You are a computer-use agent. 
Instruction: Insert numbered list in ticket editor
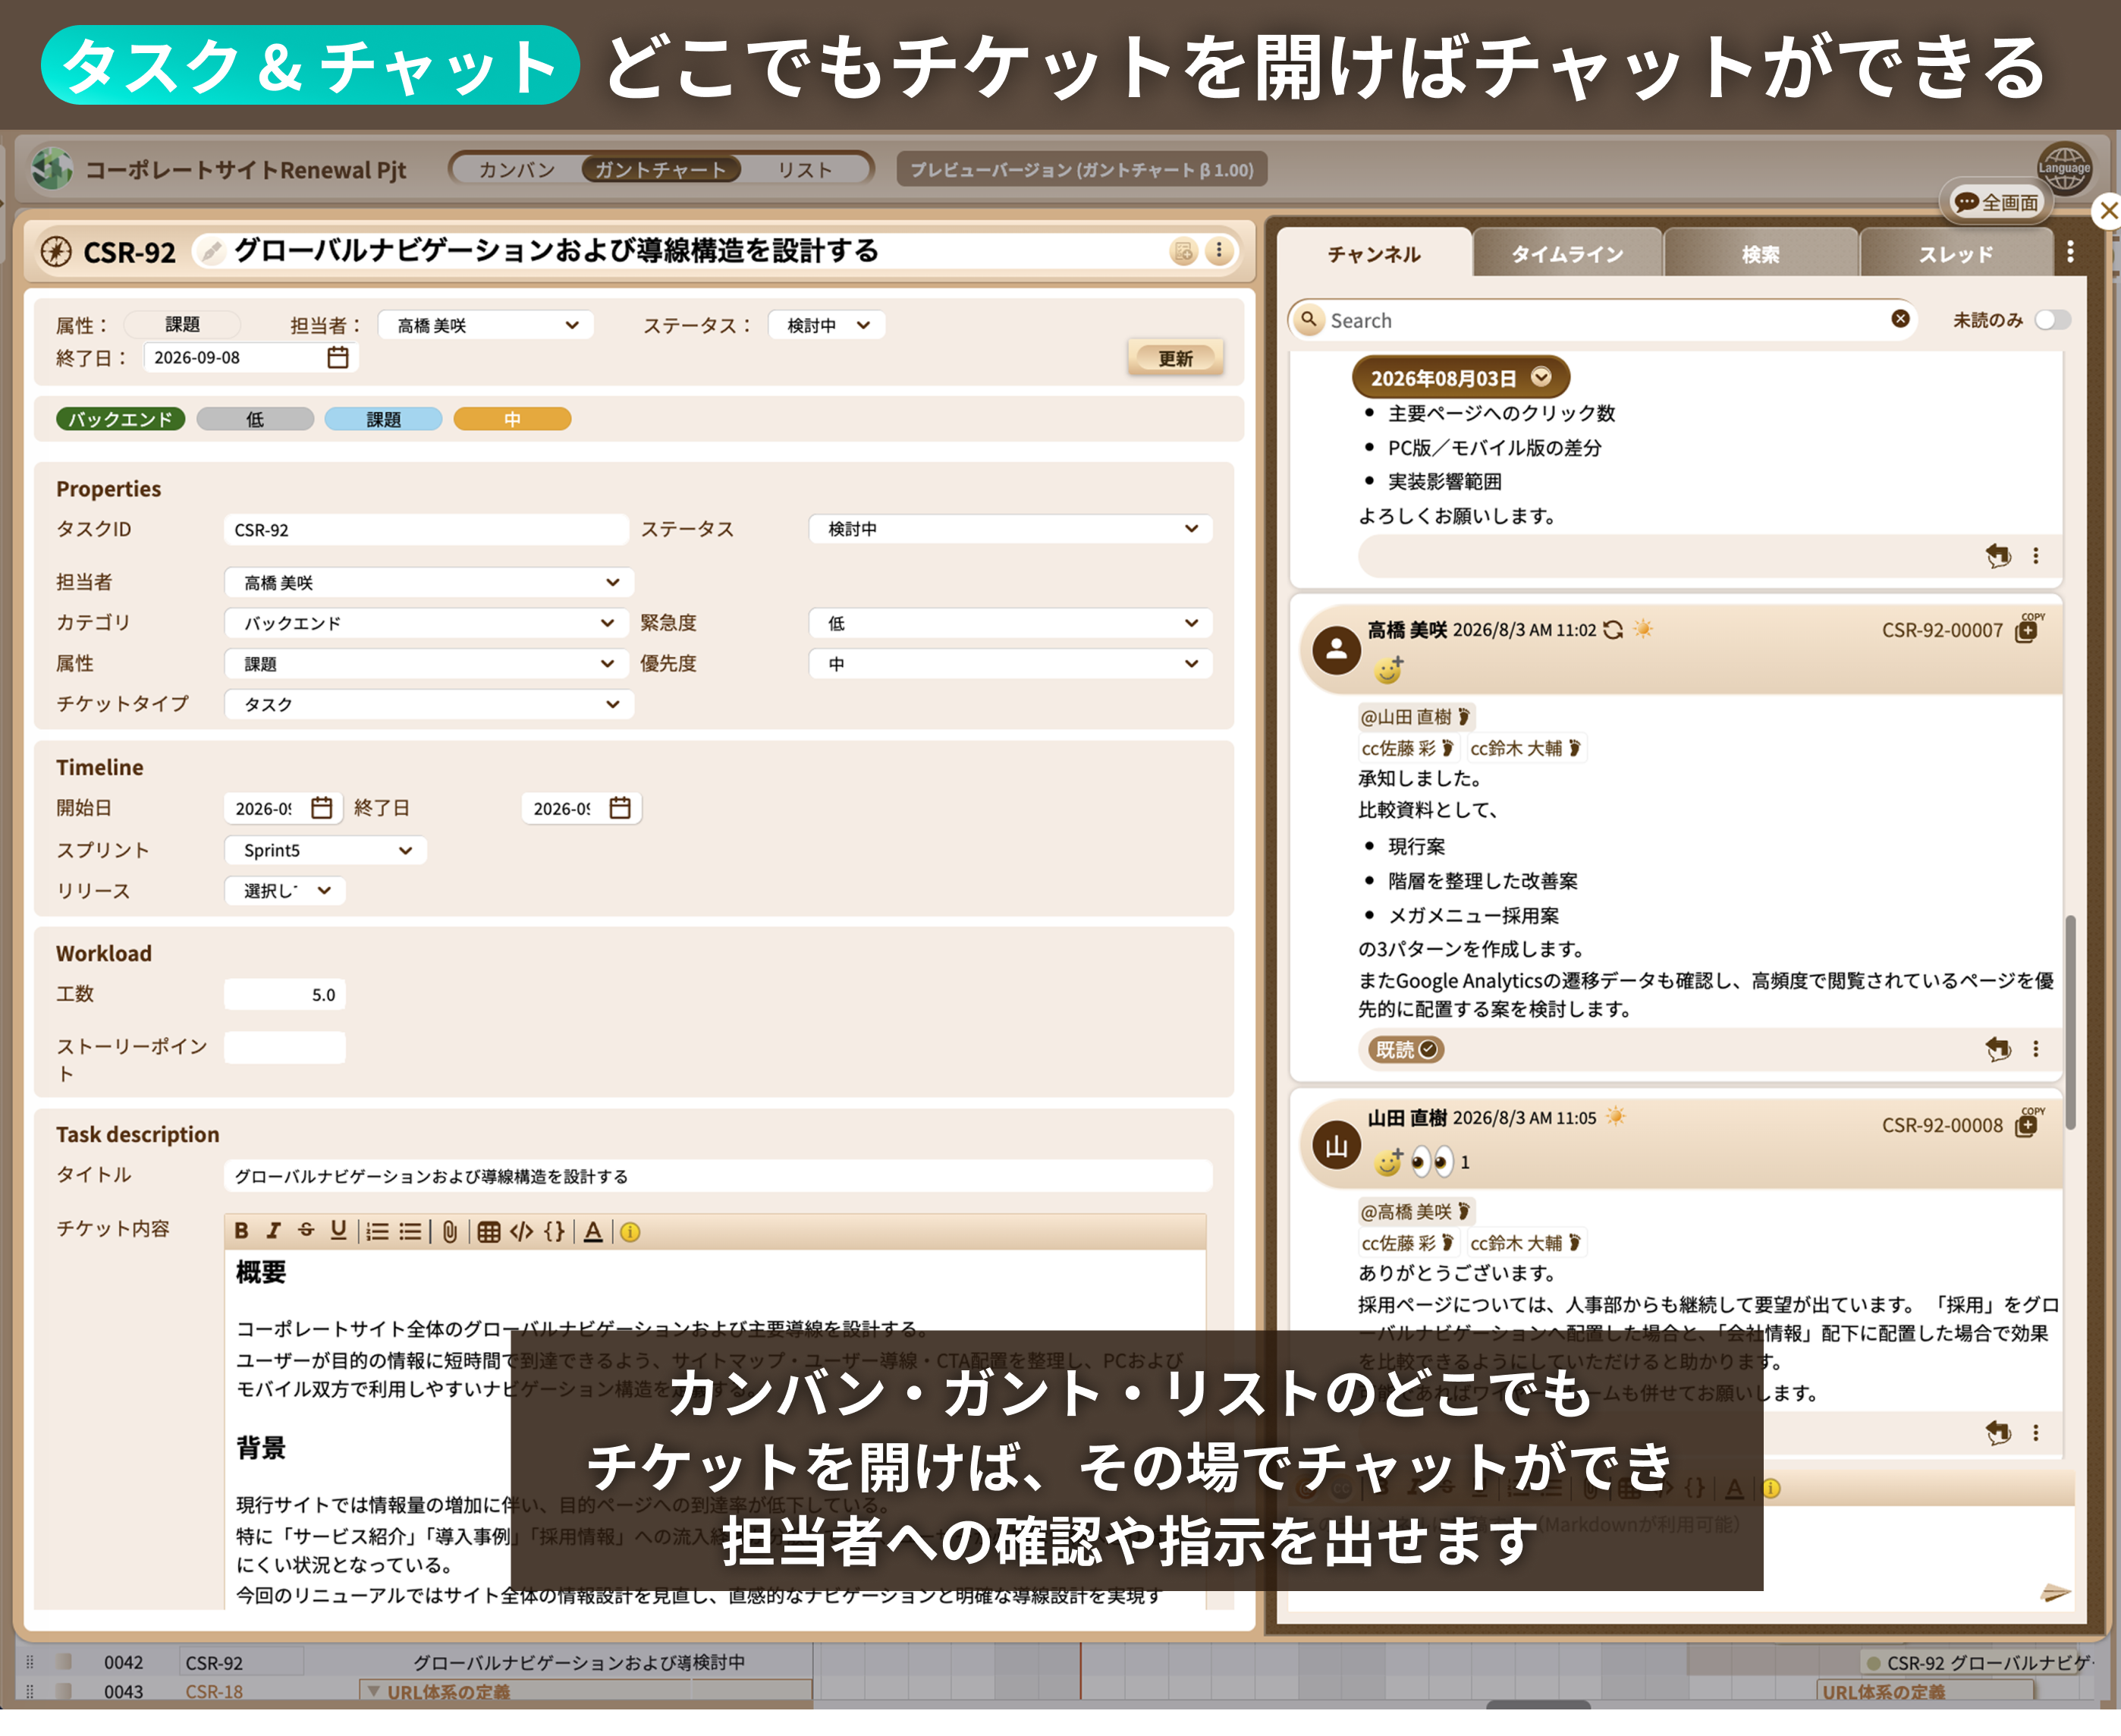point(377,1231)
